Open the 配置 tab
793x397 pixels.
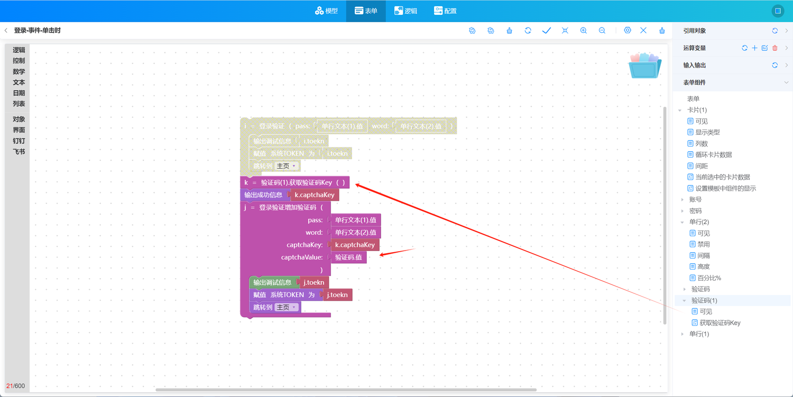445,11
